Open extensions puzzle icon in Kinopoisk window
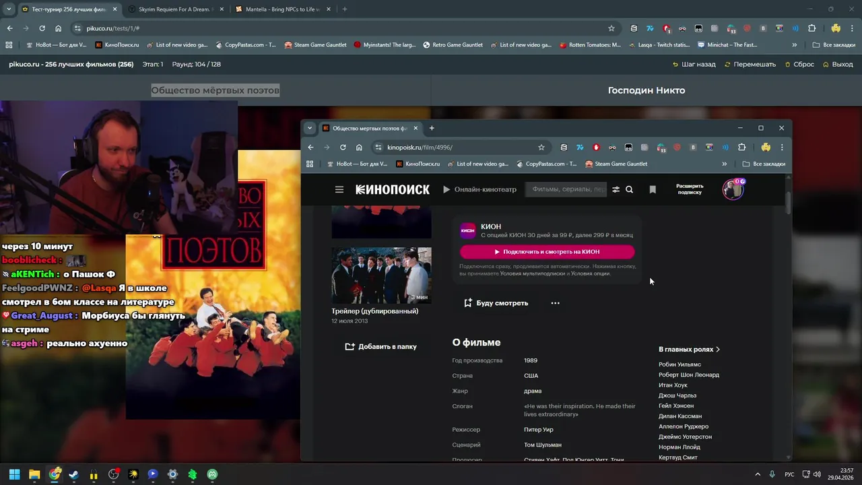This screenshot has width=862, height=485. pos(741,148)
